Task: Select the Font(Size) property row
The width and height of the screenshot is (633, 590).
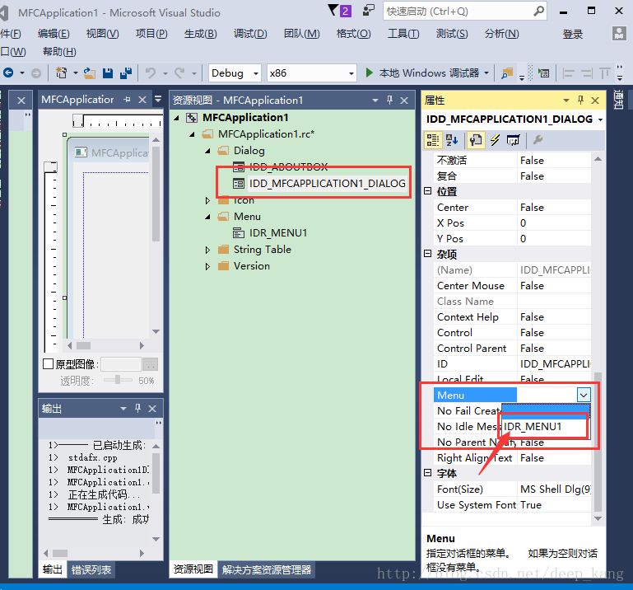Action: point(513,489)
